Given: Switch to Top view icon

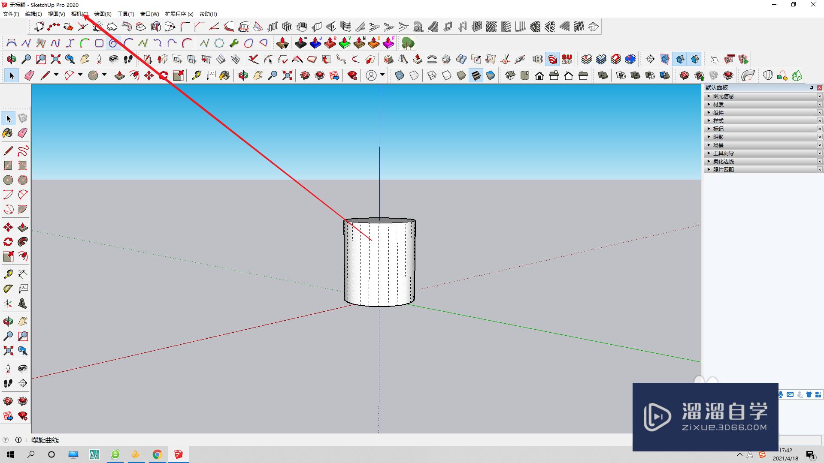Looking at the screenshot, I should [x=525, y=76].
